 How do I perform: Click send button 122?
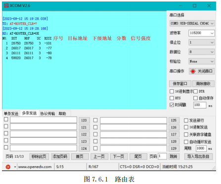point(84,134)
